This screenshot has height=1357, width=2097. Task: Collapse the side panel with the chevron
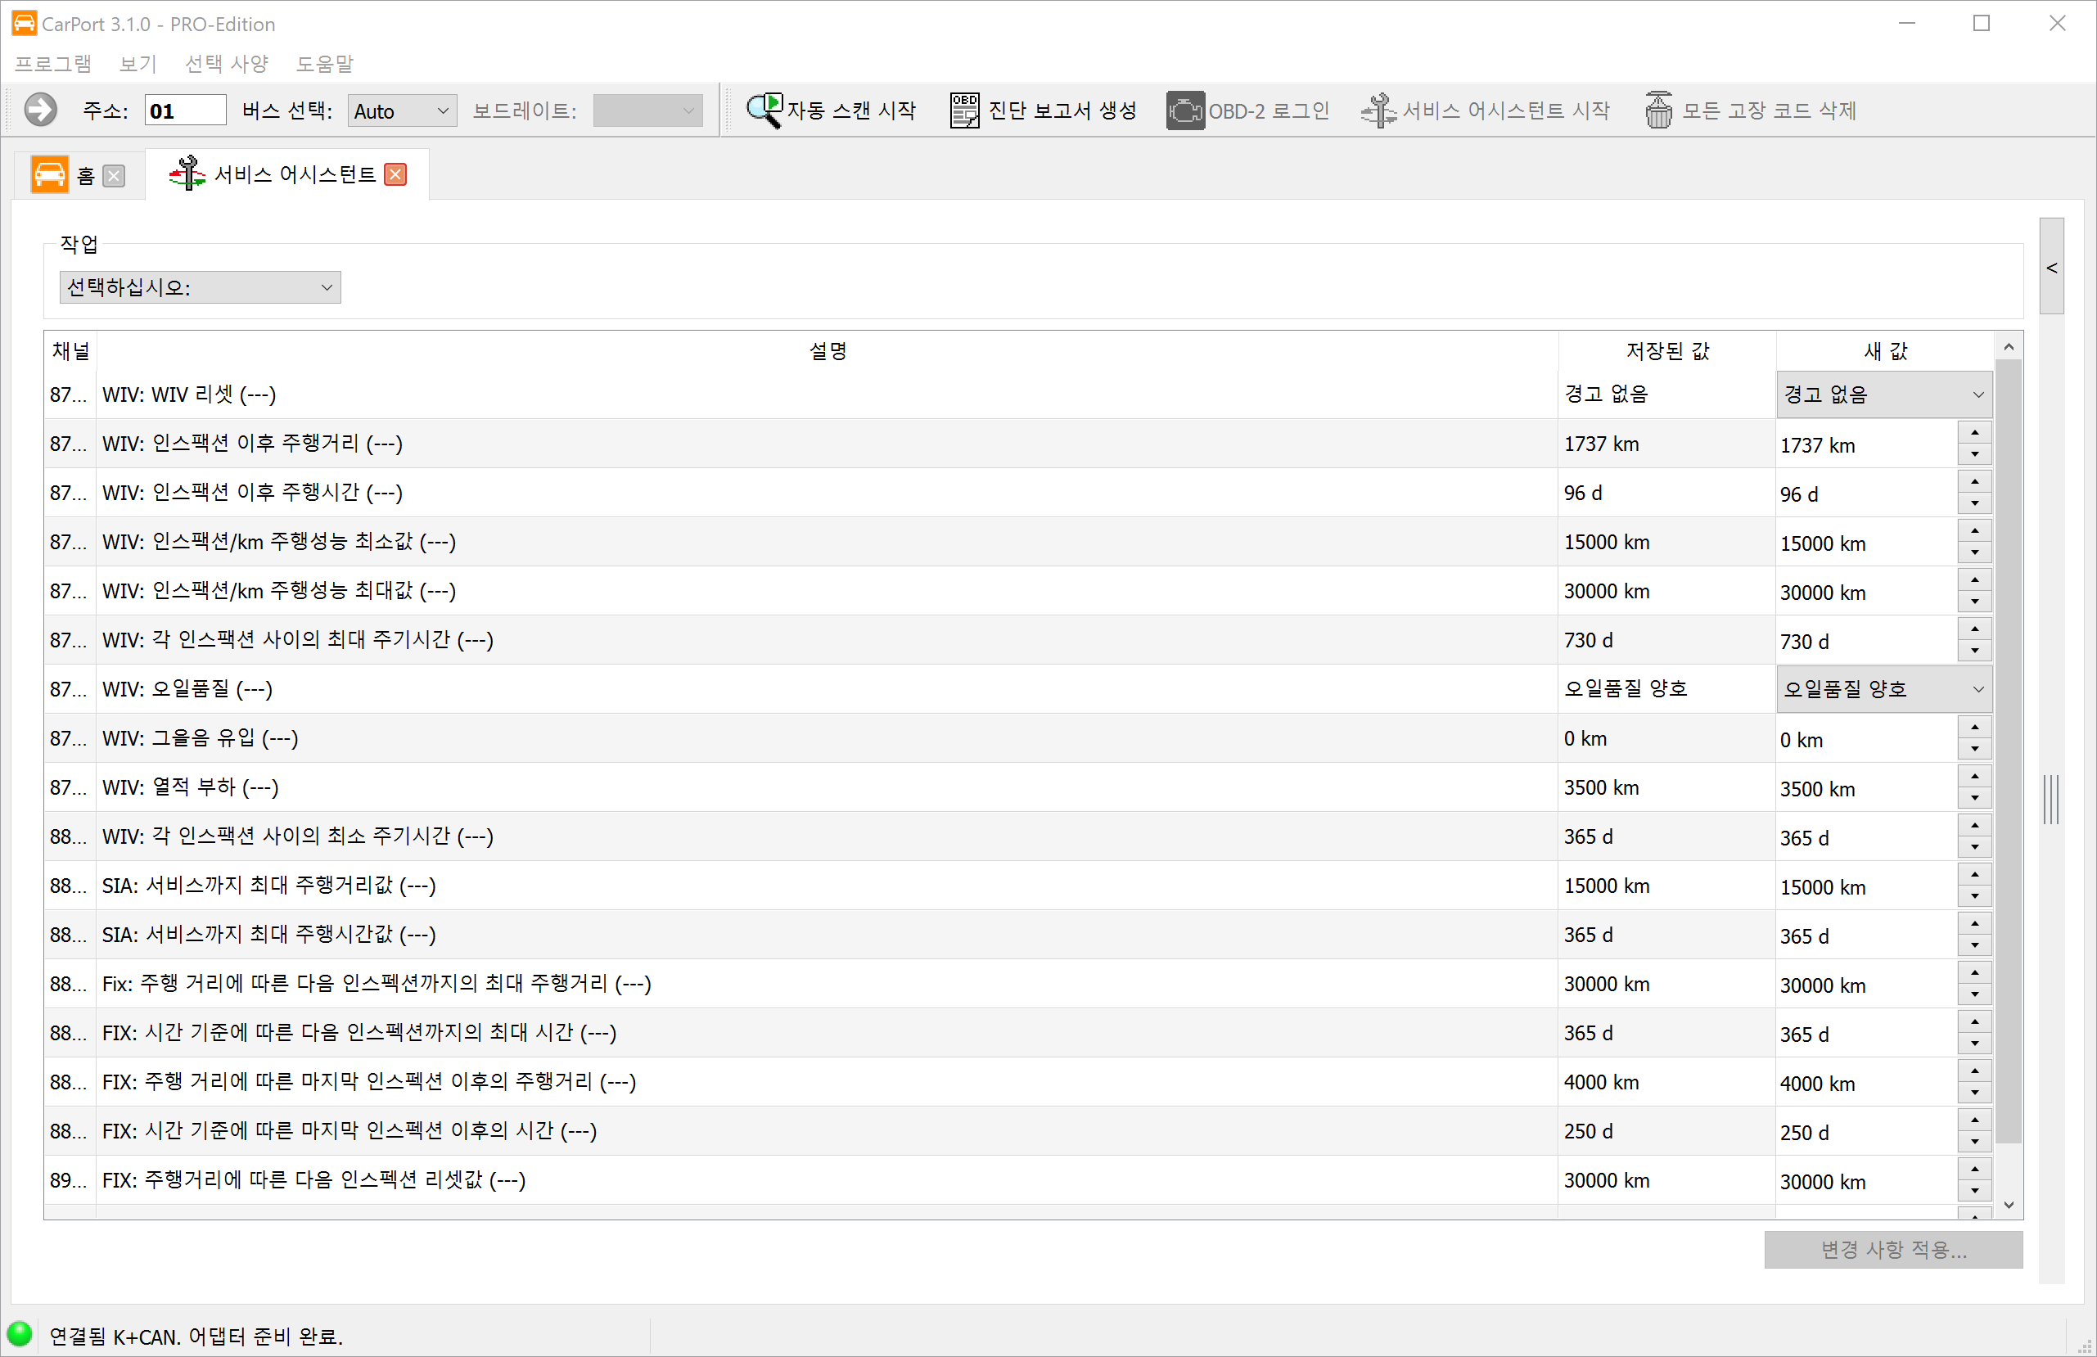click(2050, 267)
